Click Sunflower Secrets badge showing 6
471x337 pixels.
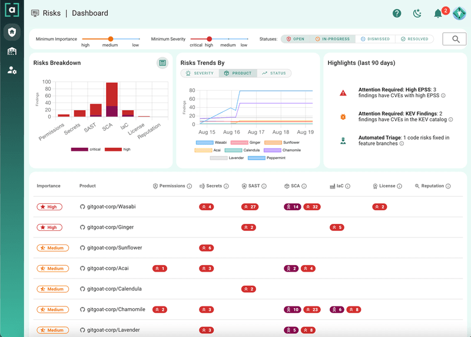click(x=207, y=248)
